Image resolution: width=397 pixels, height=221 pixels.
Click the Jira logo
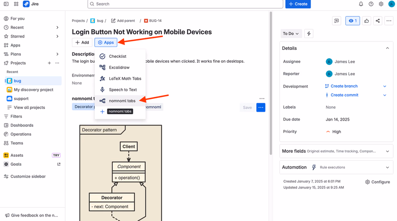pos(31,4)
